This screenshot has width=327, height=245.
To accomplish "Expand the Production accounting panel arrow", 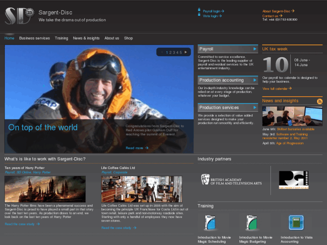I will click(255, 80).
